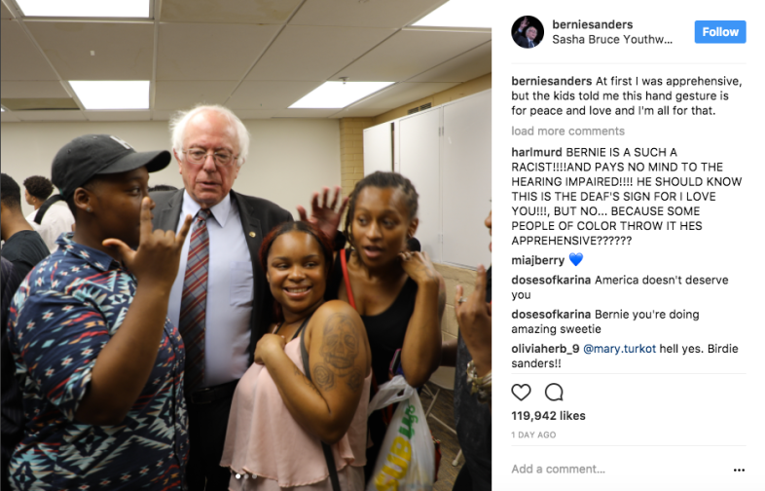Open oliviaherb_9 commenter profile
The width and height of the screenshot is (765, 491).
click(x=545, y=349)
